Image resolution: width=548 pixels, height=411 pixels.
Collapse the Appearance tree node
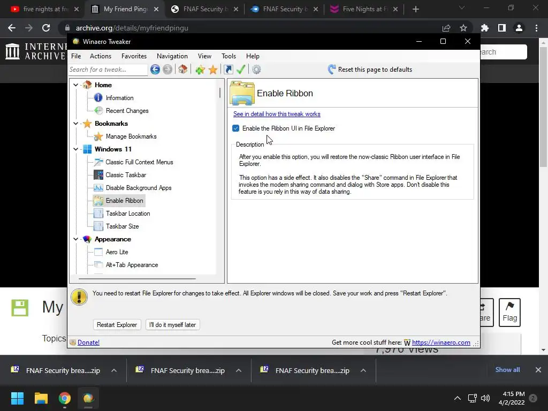click(x=75, y=239)
